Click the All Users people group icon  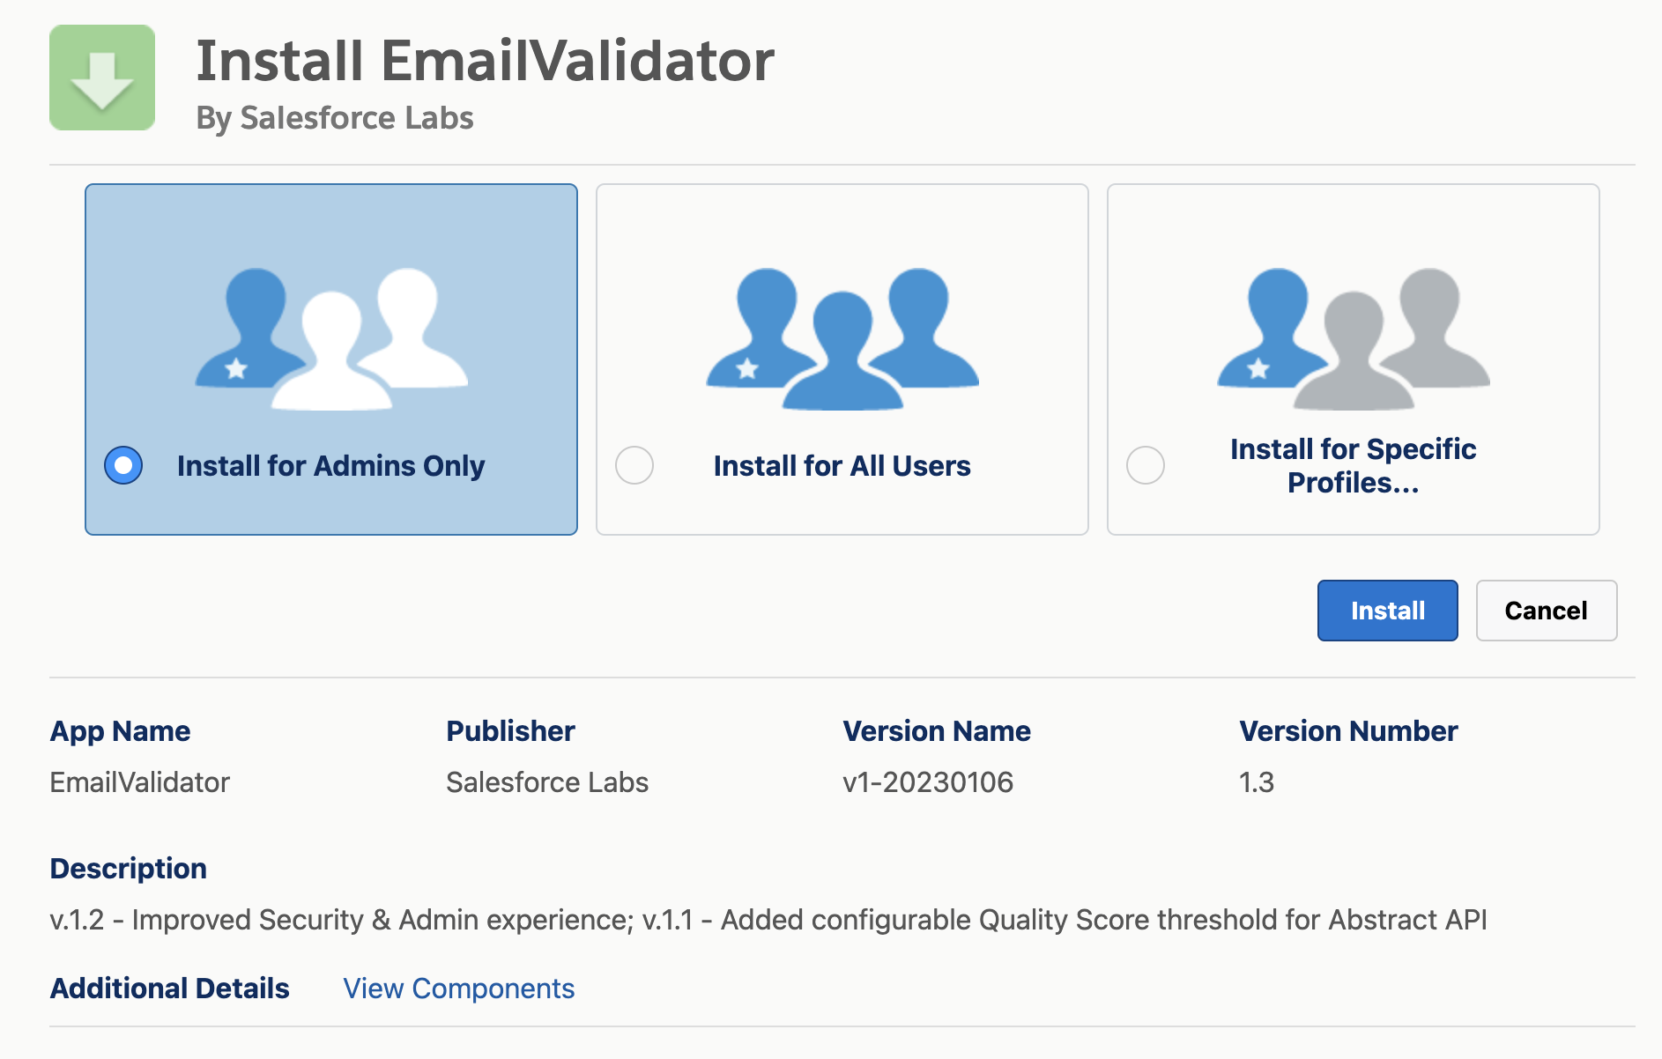[842, 339]
